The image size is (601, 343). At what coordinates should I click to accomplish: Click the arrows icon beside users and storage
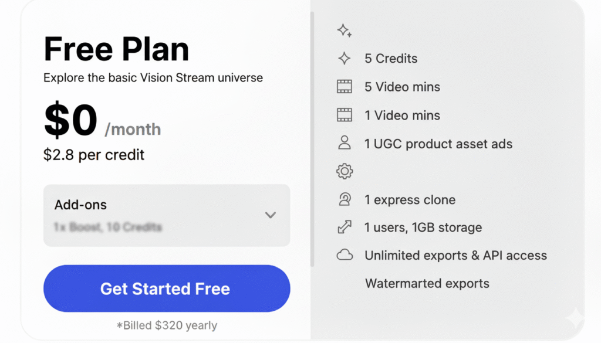pos(345,227)
